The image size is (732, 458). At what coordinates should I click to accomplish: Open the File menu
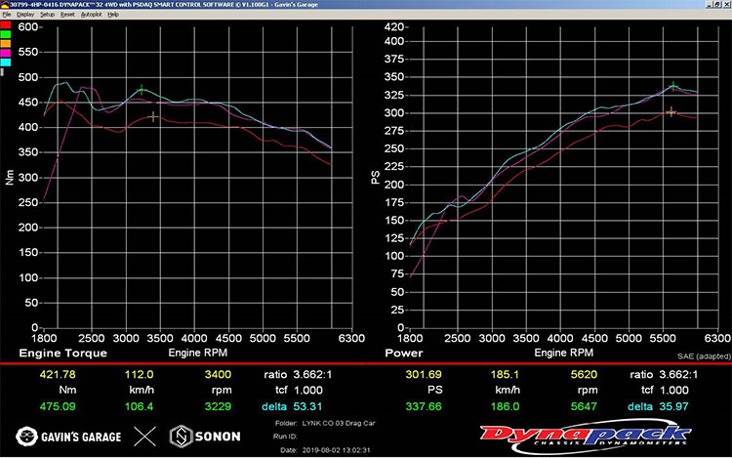(x=7, y=16)
